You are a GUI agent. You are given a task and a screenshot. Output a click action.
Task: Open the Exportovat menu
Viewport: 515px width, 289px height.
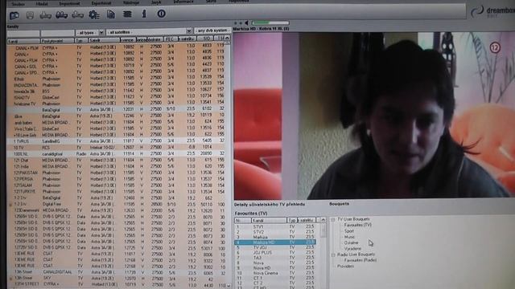click(x=101, y=3)
